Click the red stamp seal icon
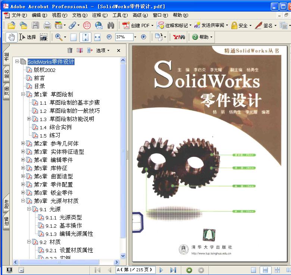This screenshot has height=275, width=291. point(87,25)
